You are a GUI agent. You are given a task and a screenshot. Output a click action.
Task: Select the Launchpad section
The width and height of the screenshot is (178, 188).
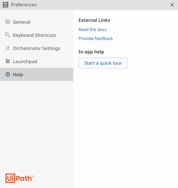37,61
